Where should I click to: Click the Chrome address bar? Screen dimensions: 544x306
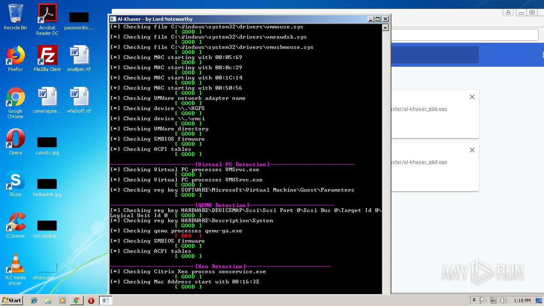click(x=465, y=35)
